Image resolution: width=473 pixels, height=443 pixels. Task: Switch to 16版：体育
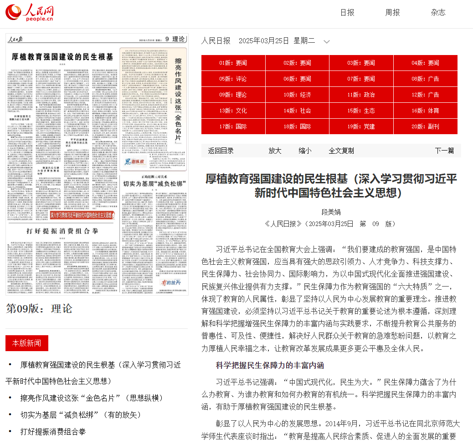pos(426,111)
